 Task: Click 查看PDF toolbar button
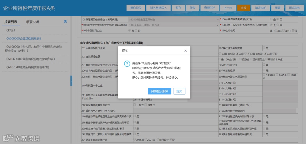point(210,8)
